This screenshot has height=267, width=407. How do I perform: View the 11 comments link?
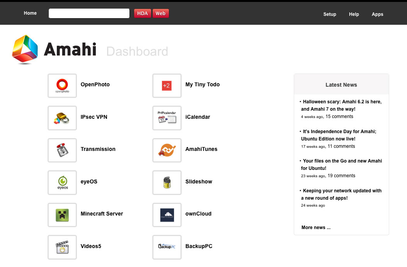341,146
